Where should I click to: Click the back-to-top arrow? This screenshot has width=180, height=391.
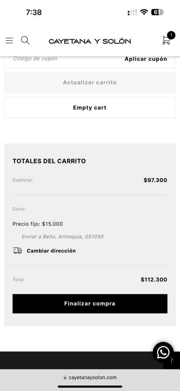(x=172, y=361)
